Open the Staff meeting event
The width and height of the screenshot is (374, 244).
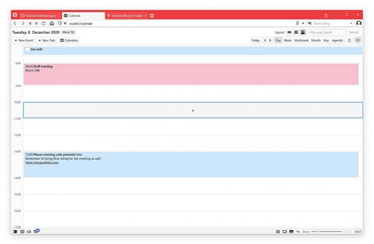191,74
